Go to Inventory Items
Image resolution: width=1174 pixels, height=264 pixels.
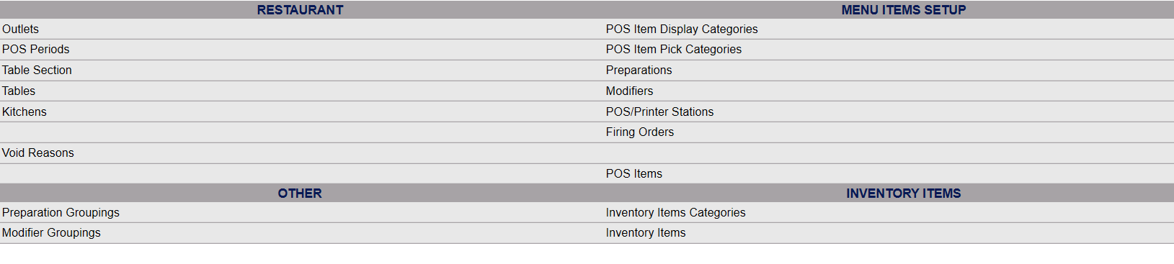click(x=646, y=232)
